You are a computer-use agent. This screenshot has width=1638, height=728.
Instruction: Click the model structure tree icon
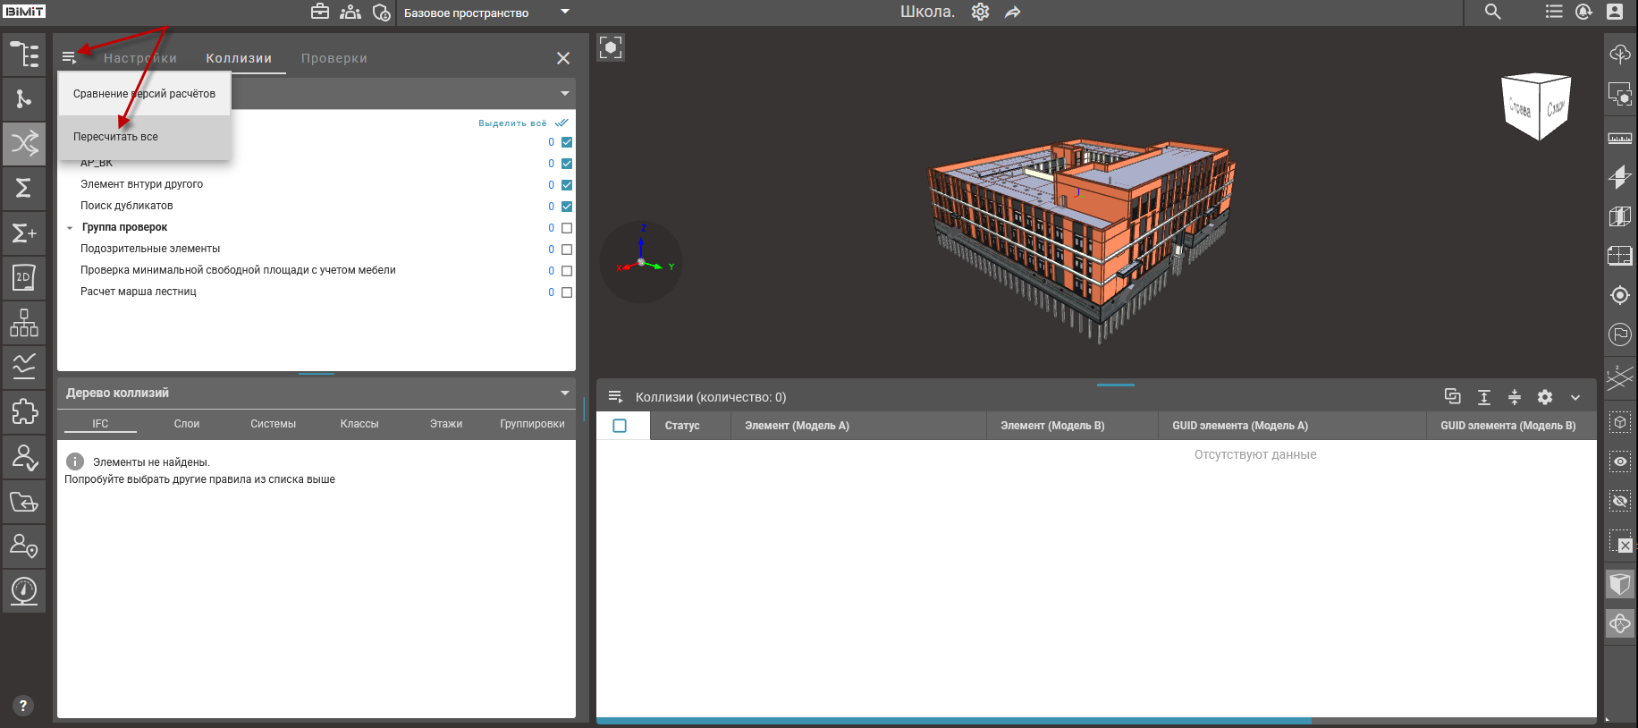(x=24, y=55)
